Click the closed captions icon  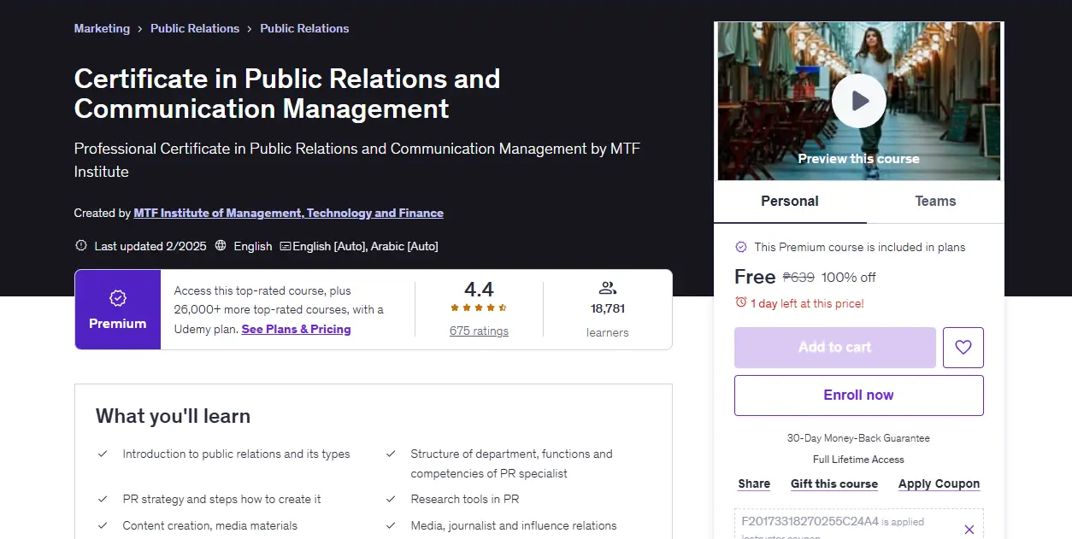point(286,246)
